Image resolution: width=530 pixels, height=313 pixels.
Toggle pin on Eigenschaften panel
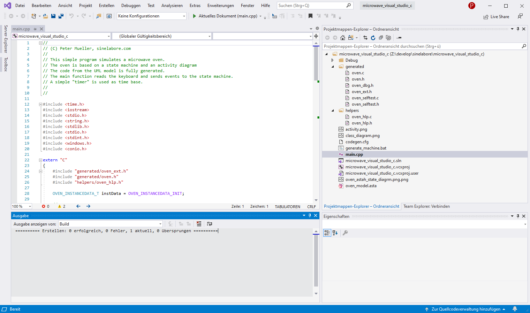coord(518,216)
